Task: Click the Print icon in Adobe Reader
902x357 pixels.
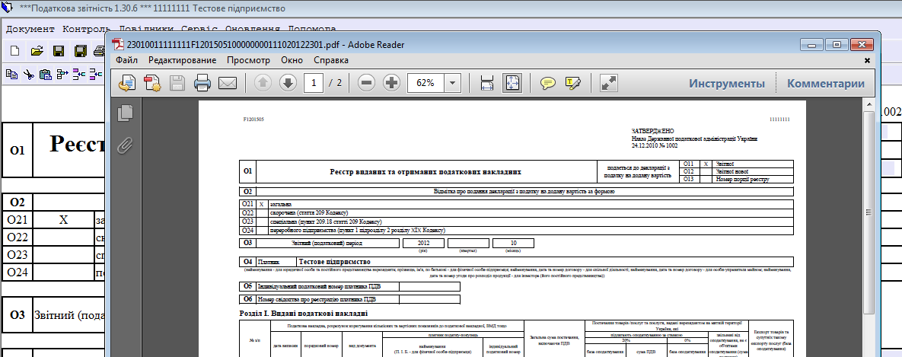Action: point(202,83)
